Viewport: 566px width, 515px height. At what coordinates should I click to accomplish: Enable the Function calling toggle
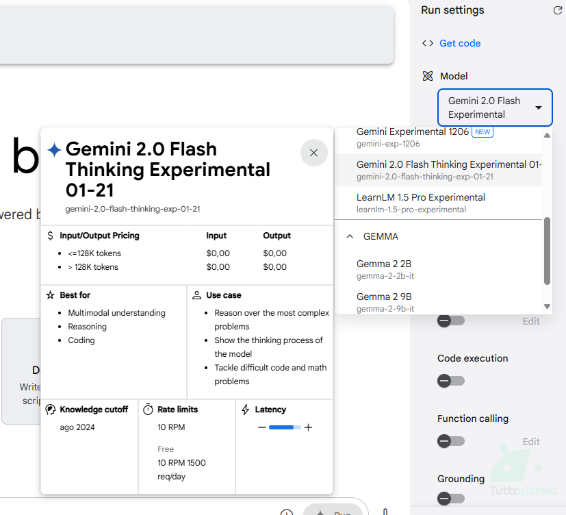[451, 441]
